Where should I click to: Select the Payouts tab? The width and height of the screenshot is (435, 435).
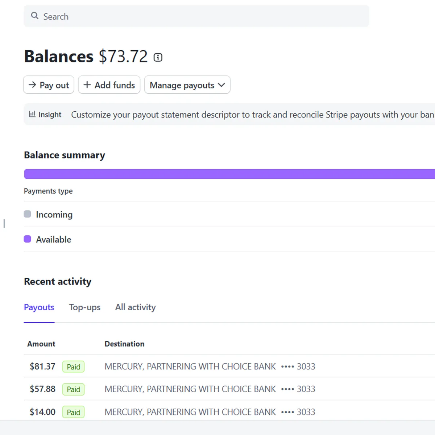tap(39, 307)
